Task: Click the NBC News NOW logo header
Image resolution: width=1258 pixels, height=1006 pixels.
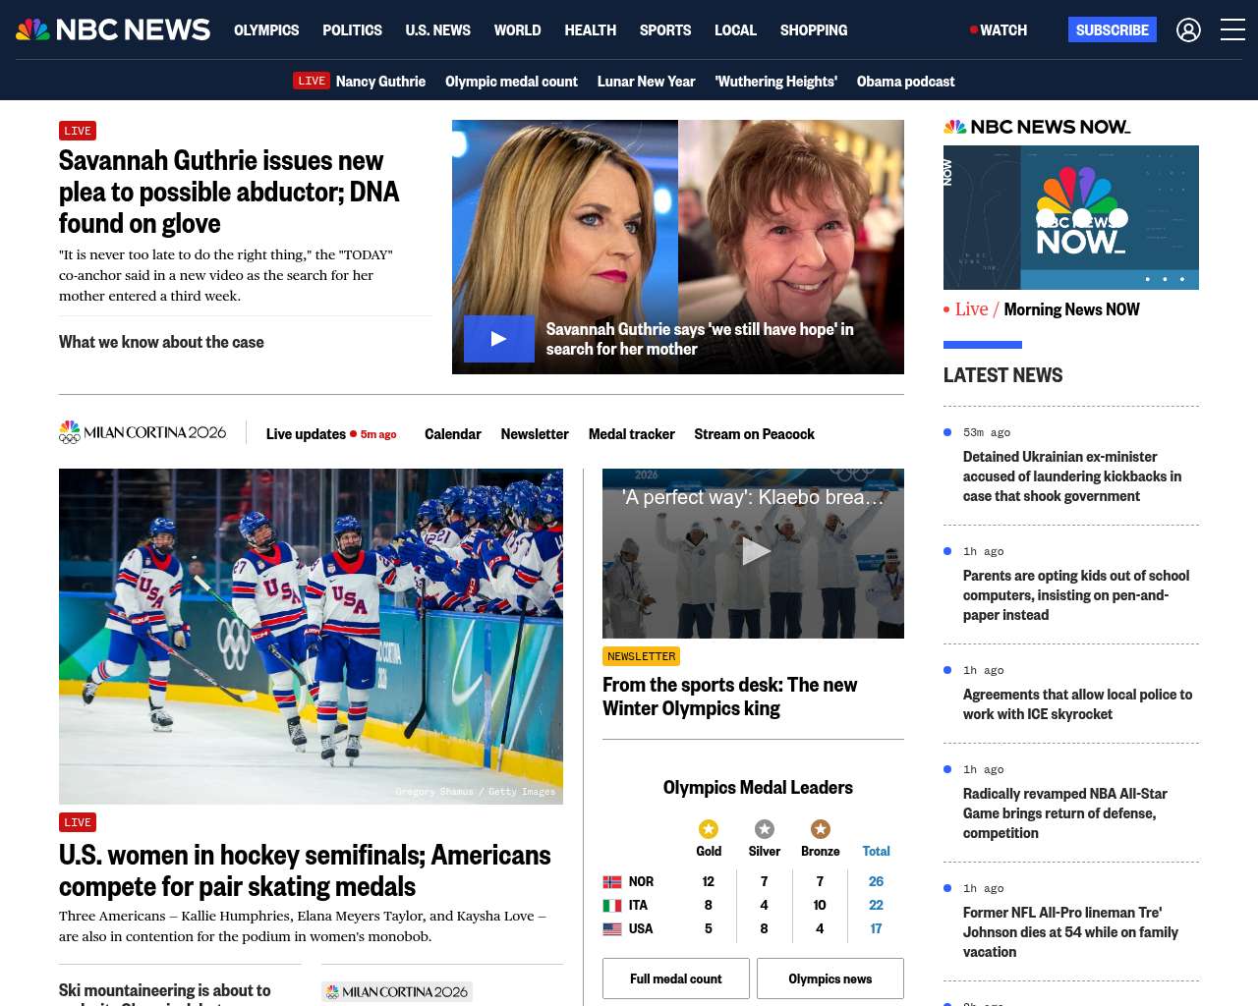Action: click(1037, 127)
